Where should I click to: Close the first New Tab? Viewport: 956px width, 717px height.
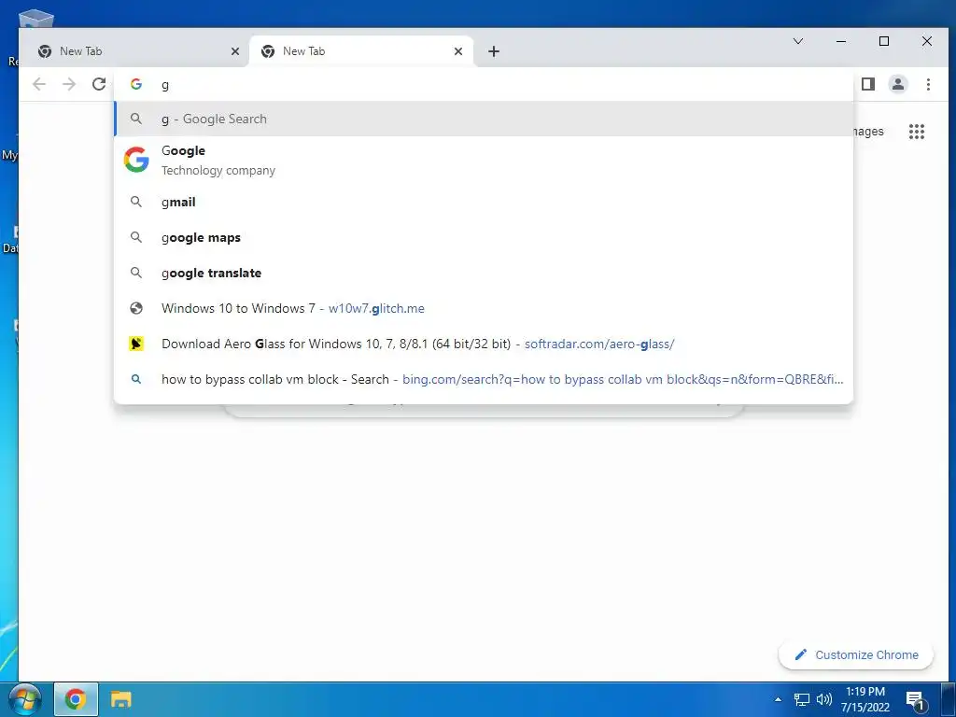(234, 51)
